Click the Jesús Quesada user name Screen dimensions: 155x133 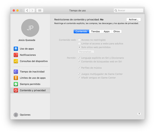tap(27, 40)
